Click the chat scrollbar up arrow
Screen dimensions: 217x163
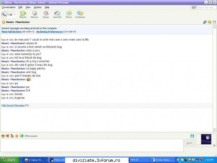tap(215, 27)
